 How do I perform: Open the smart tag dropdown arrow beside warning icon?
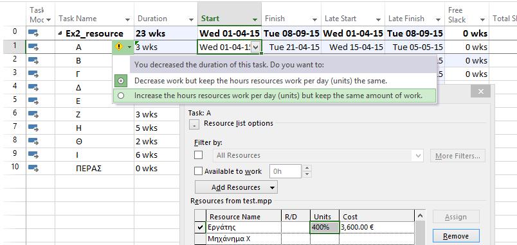(129, 47)
